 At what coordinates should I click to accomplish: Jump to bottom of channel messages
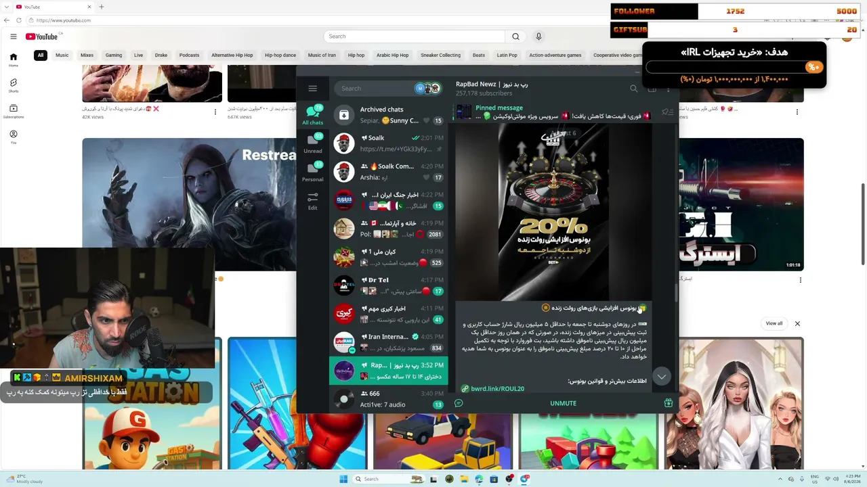pyautogui.click(x=662, y=376)
